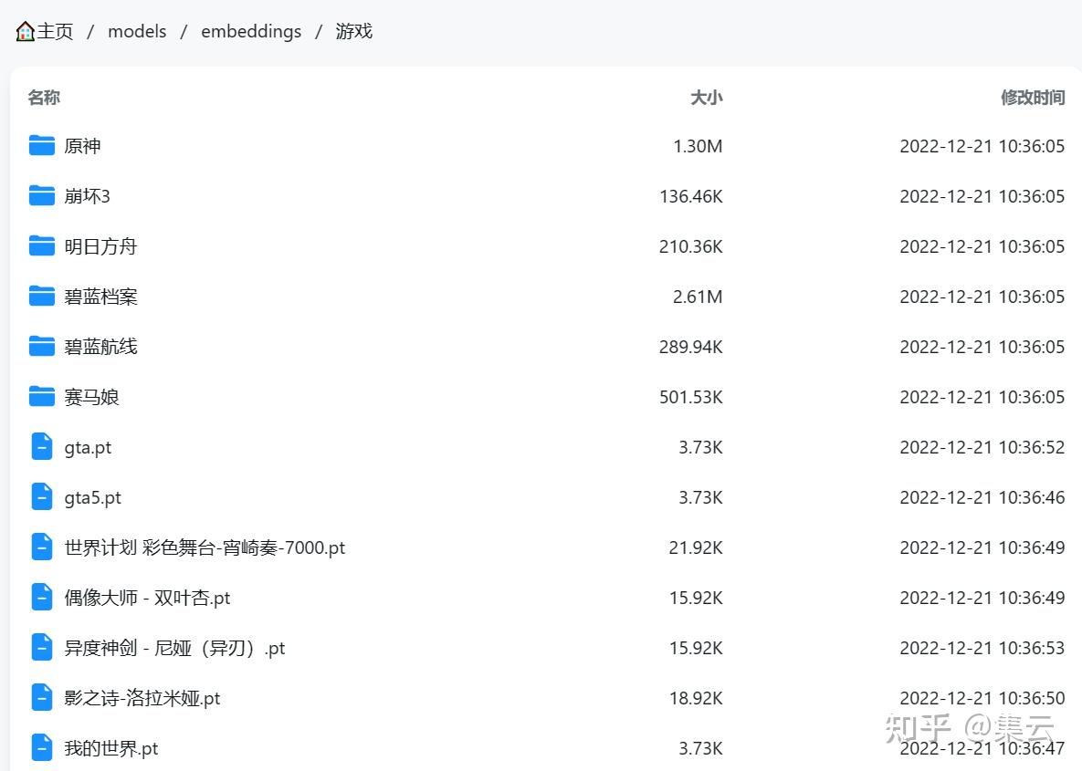Select the gta5.pt file name

coord(92,498)
